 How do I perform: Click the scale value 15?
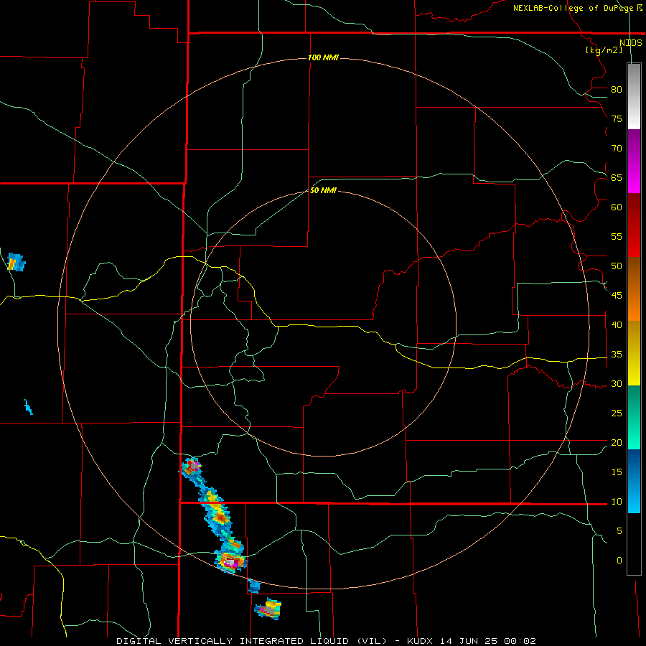click(x=617, y=472)
